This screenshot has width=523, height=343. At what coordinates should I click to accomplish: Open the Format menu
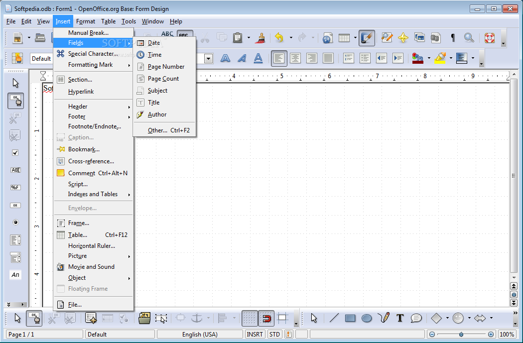[86, 21]
